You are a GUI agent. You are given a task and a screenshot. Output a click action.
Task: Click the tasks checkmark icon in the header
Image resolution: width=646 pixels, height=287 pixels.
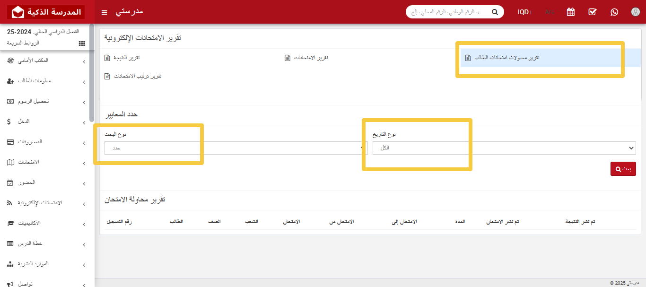click(x=592, y=12)
